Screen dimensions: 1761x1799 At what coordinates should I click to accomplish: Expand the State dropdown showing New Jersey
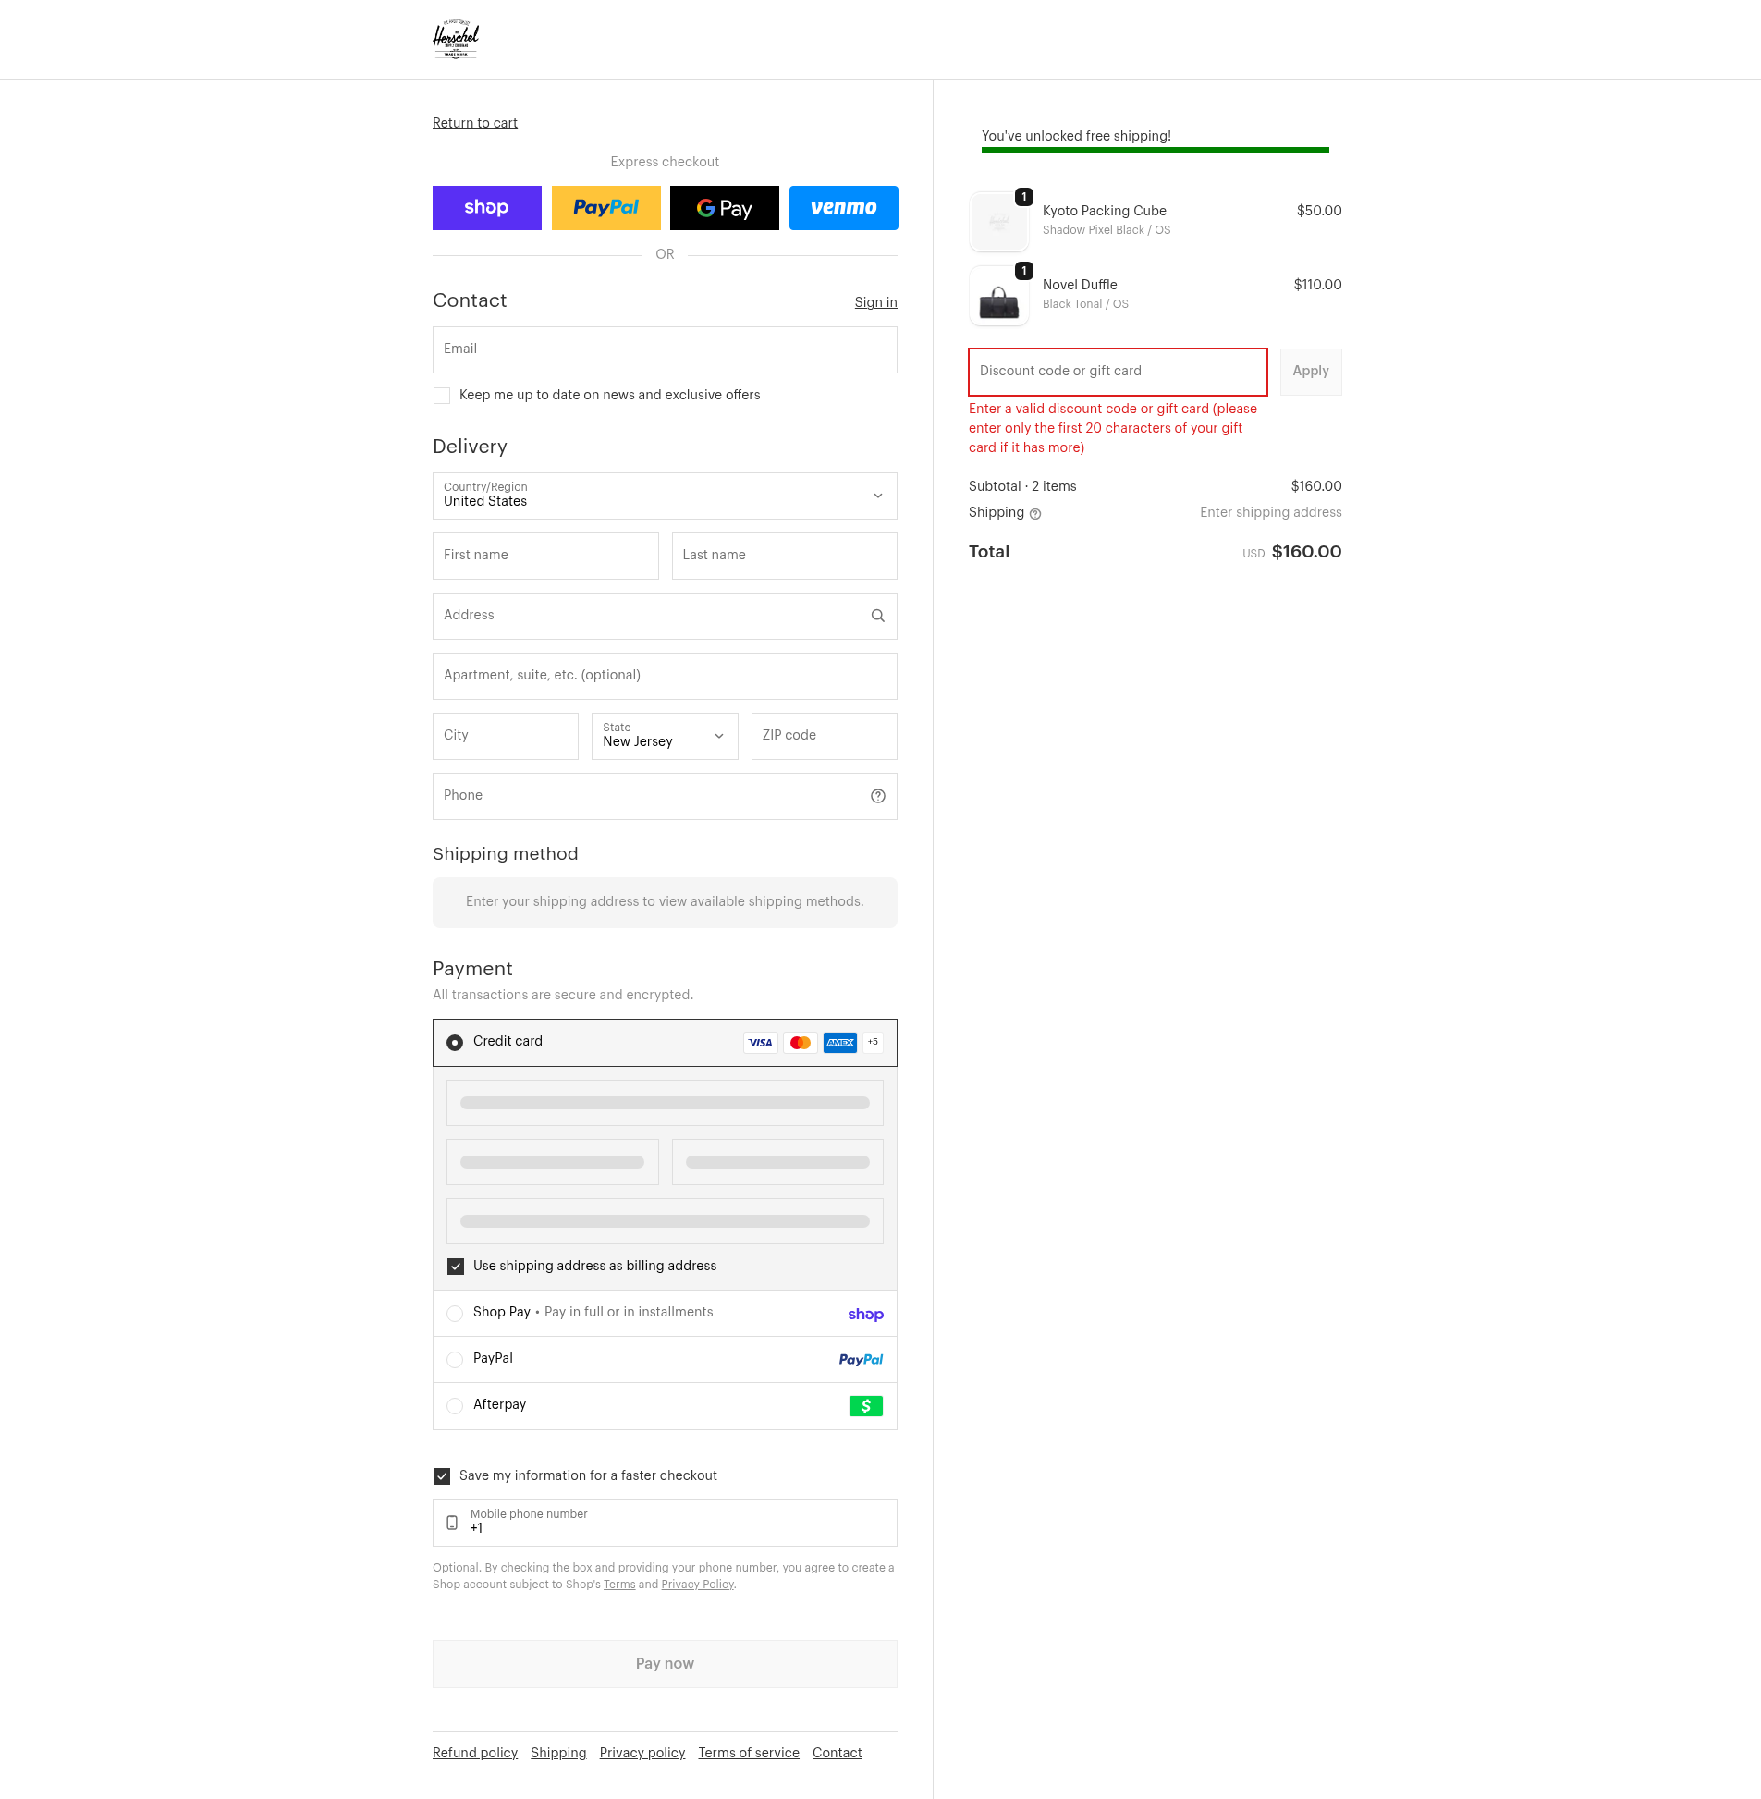pos(664,736)
